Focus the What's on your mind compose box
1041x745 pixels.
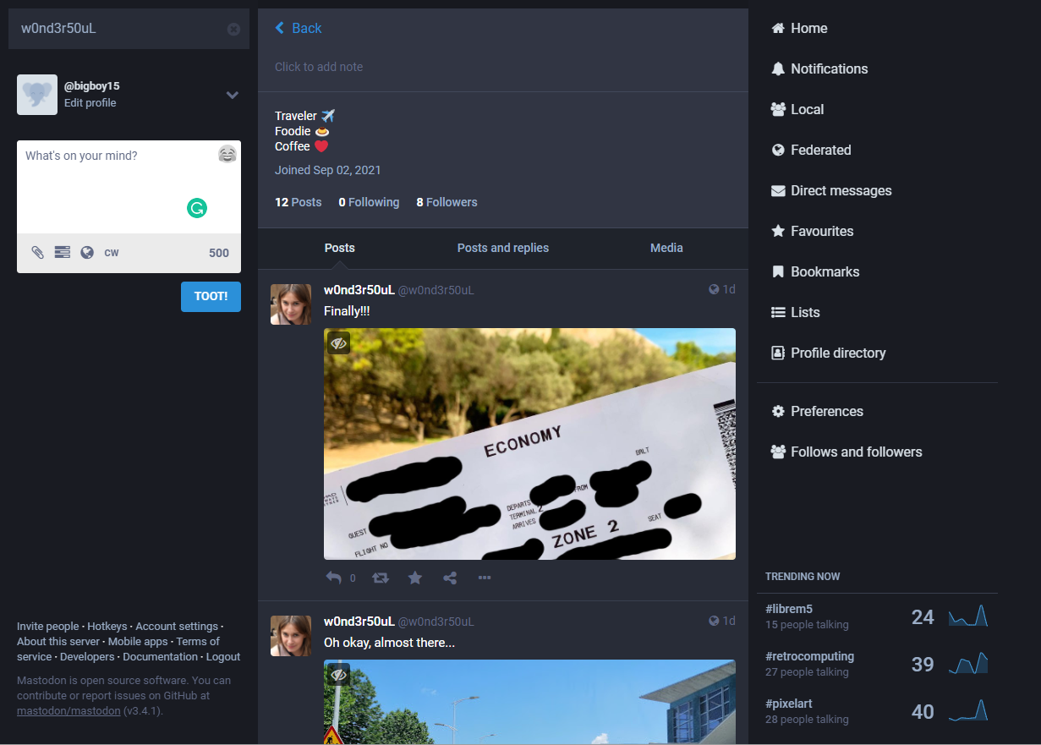[x=129, y=187]
